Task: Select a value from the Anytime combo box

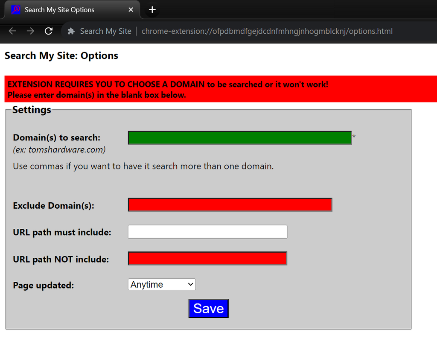Action: pos(161,284)
